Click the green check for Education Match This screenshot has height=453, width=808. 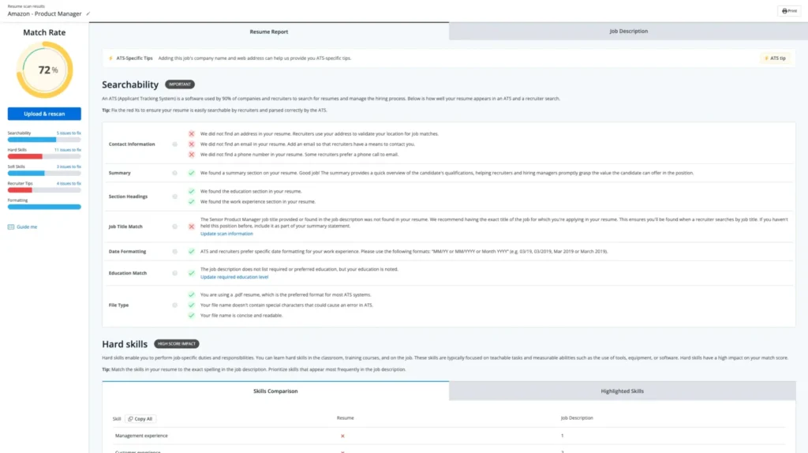click(191, 273)
